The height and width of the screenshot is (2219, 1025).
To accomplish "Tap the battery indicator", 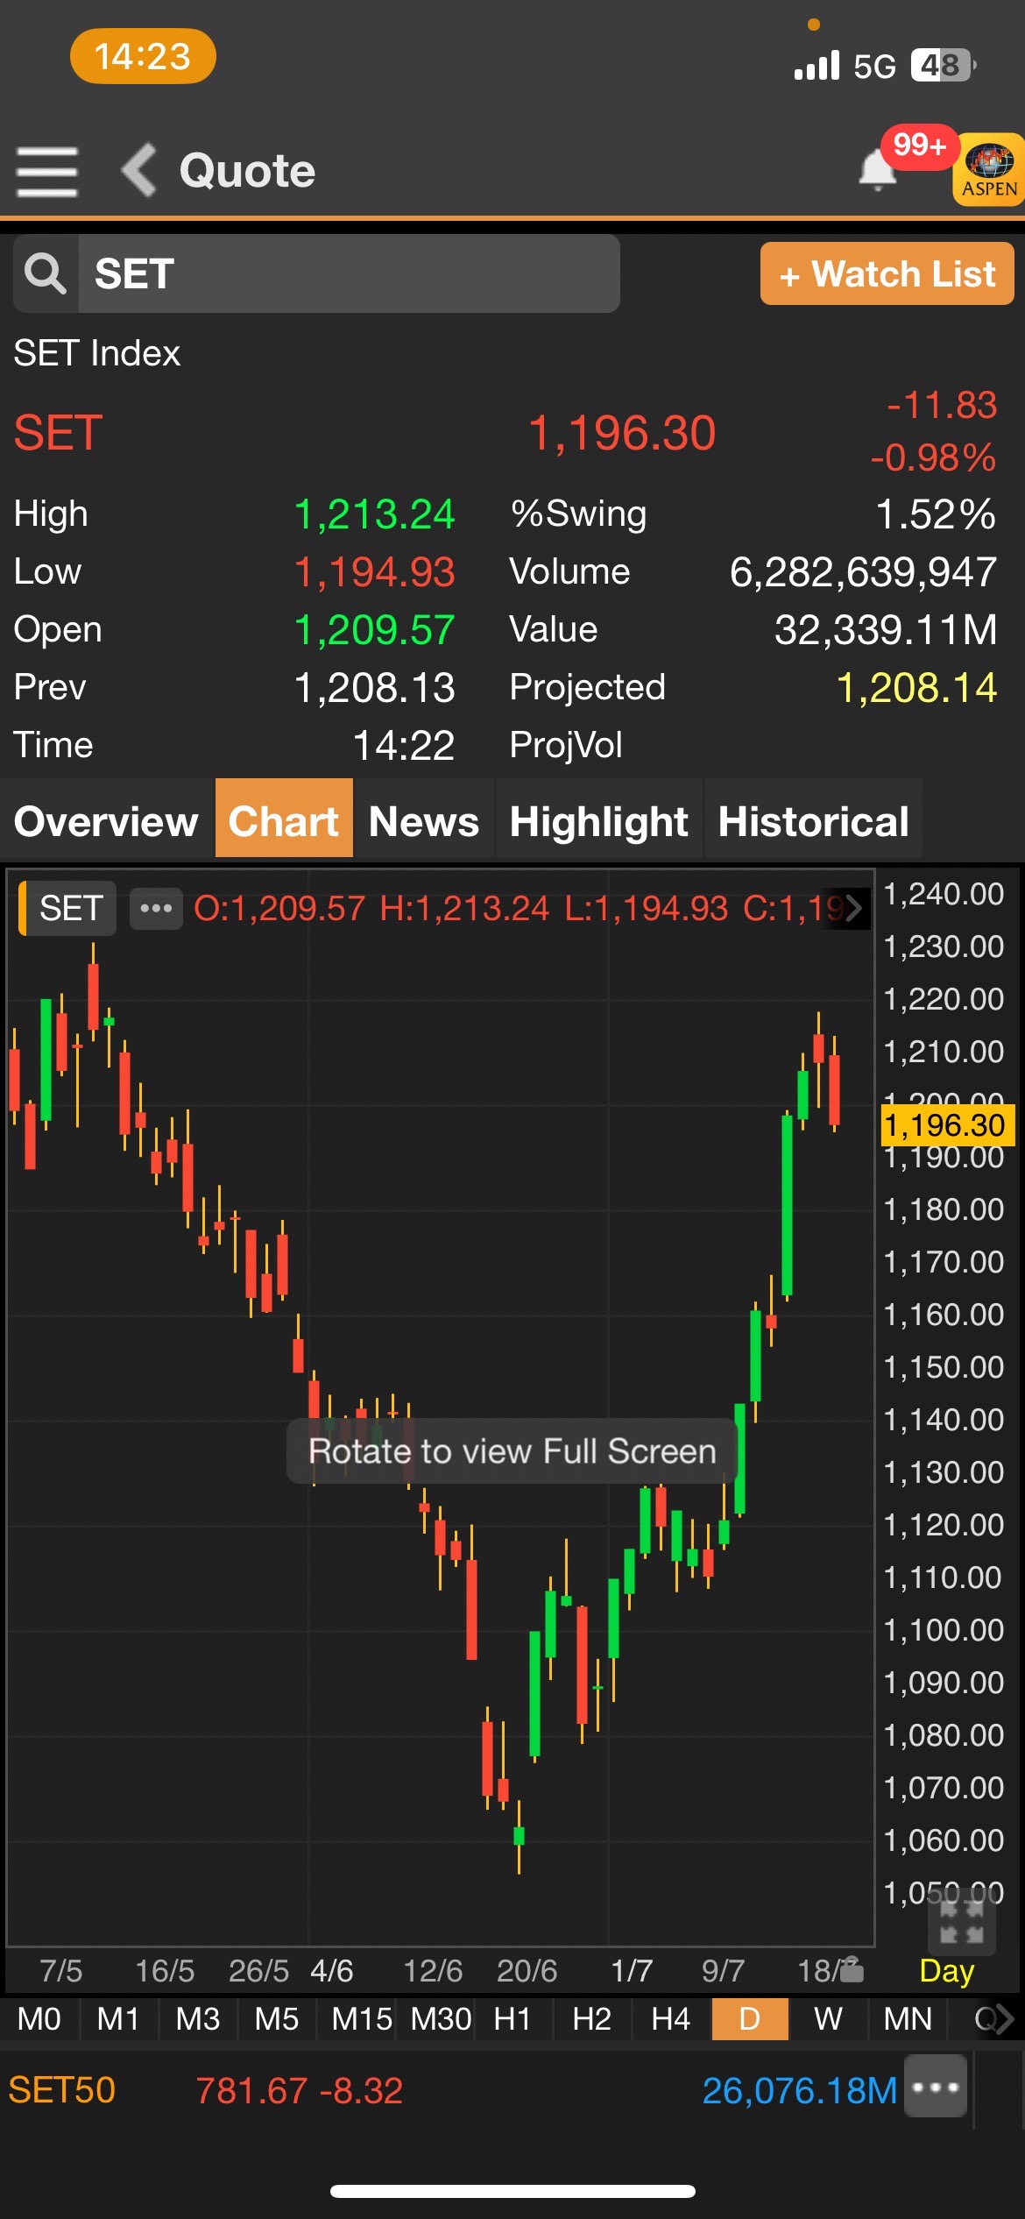I will pyautogui.click(x=944, y=65).
